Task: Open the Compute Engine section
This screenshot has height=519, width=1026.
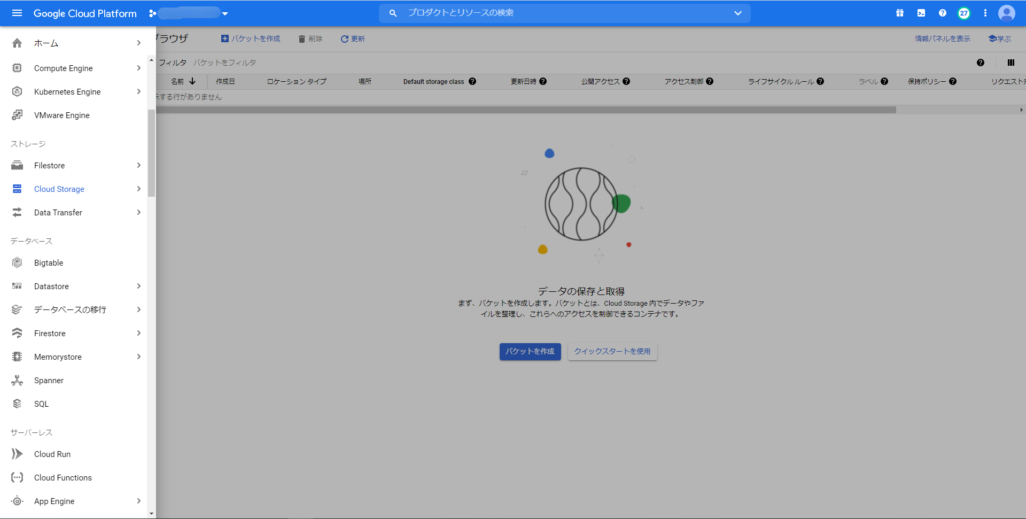Action: (63, 68)
